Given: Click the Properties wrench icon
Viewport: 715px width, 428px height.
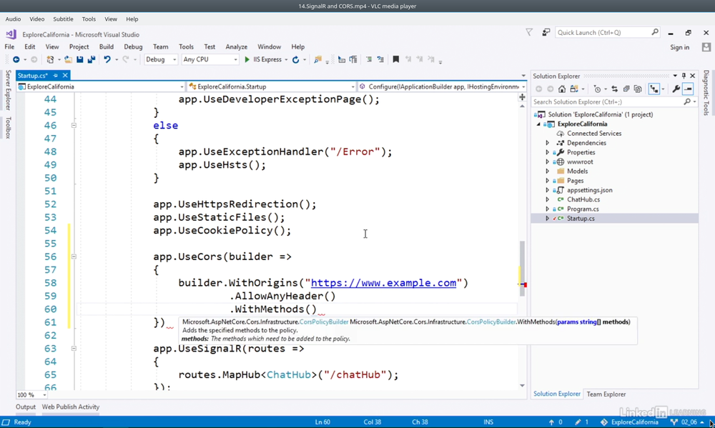Looking at the screenshot, I should point(676,89).
